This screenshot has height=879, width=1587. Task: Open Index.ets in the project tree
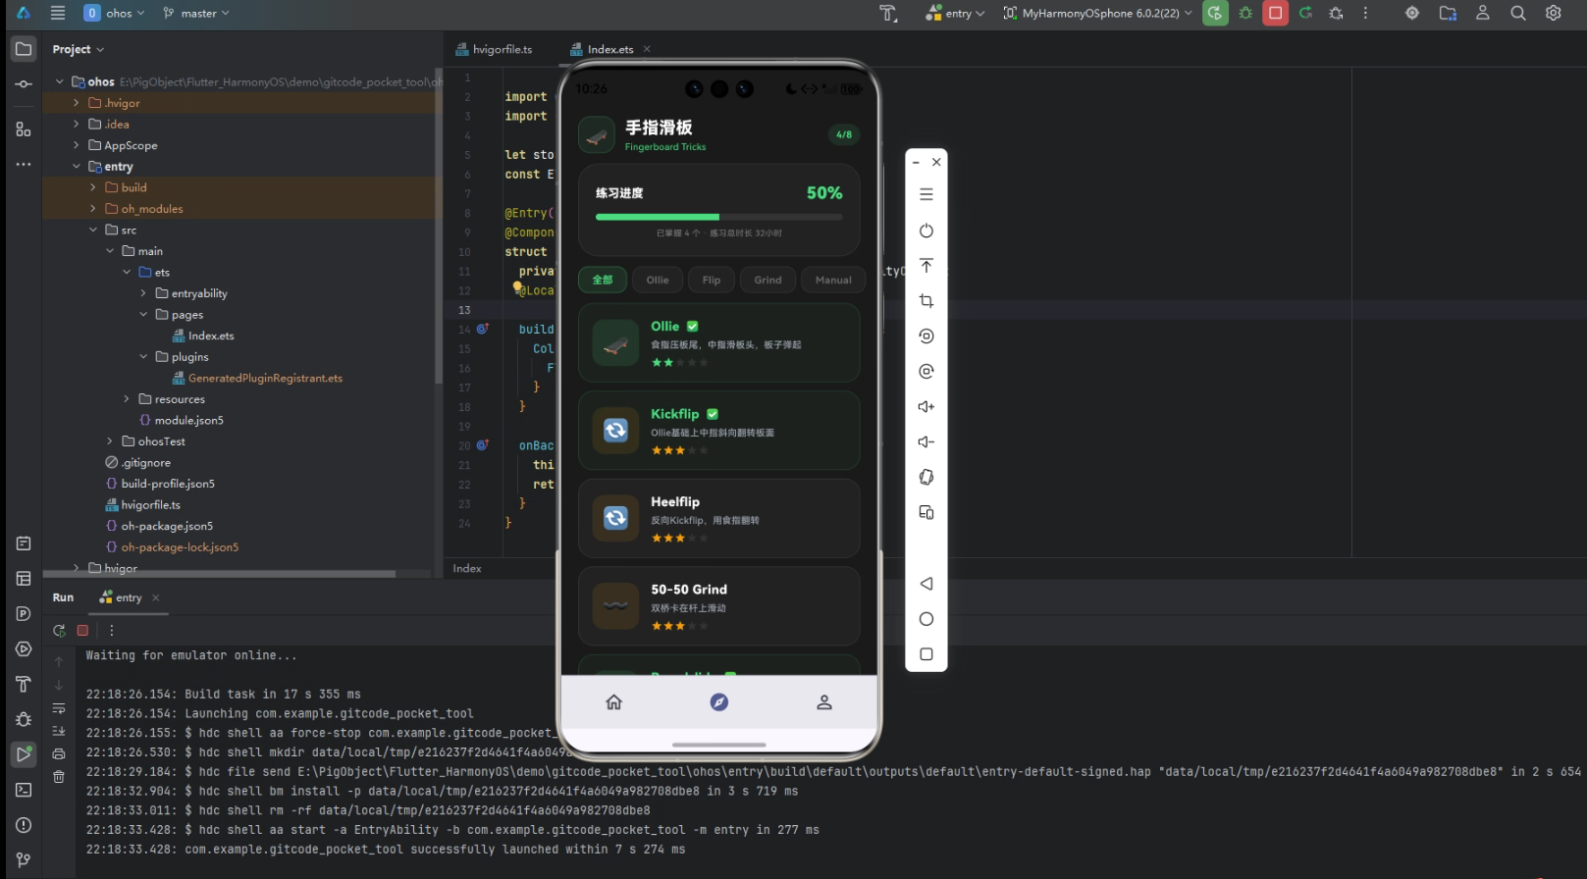(x=203, y=336)
